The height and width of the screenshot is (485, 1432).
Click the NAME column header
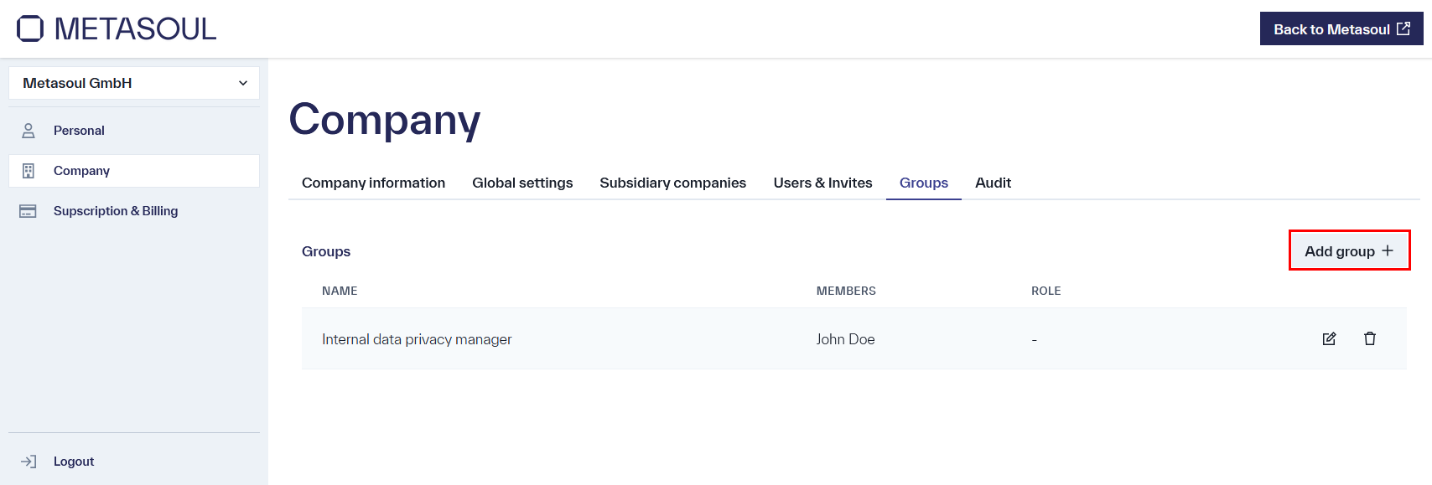point(340,291)
